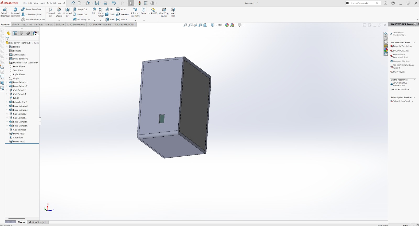Open the Property Tab Builder link
The width and height of the screenshot is (419, 226).
403,46
